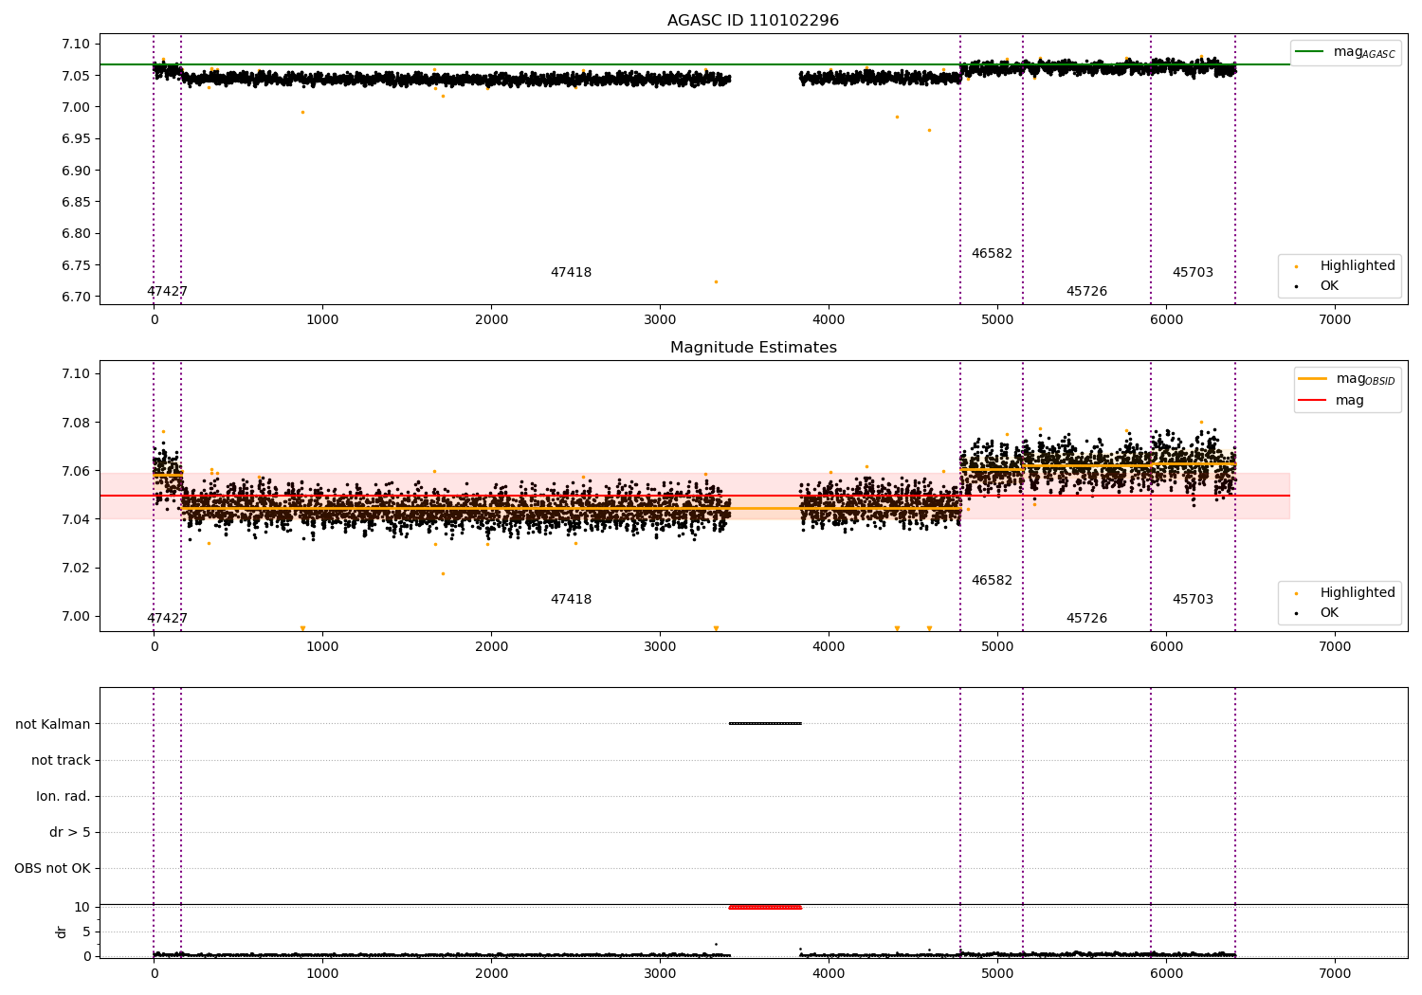Click Highlighted legend entry in Magnitude Estimates plot
This screenshot has height=995, width=1422.
pyautogui.click(x=1345, y=593)
